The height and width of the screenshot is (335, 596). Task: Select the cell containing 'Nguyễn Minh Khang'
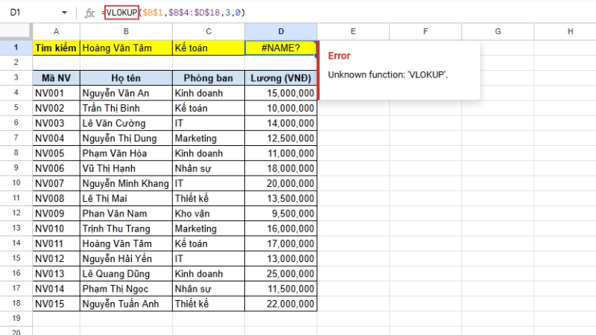click(125, 183)
